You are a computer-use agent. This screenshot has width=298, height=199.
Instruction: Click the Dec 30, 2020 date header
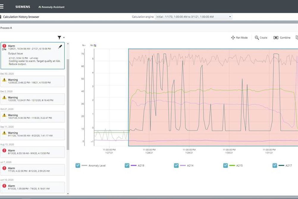[7, 74]
